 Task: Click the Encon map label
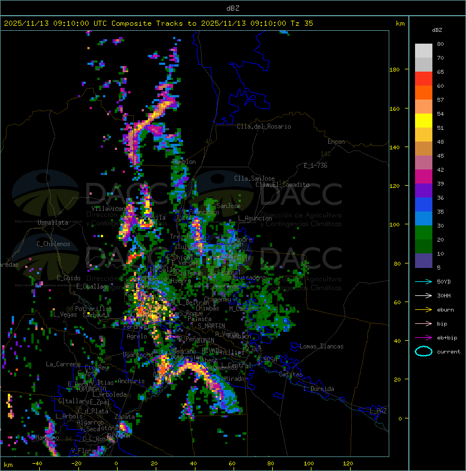click(x=336, y=142)
